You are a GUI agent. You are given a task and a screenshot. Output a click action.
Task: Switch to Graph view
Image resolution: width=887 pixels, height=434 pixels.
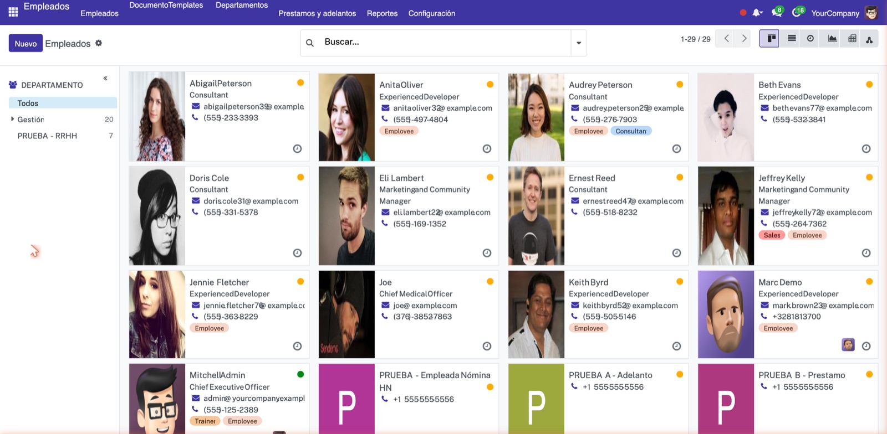pyautogui.click(x=832, y=38)
